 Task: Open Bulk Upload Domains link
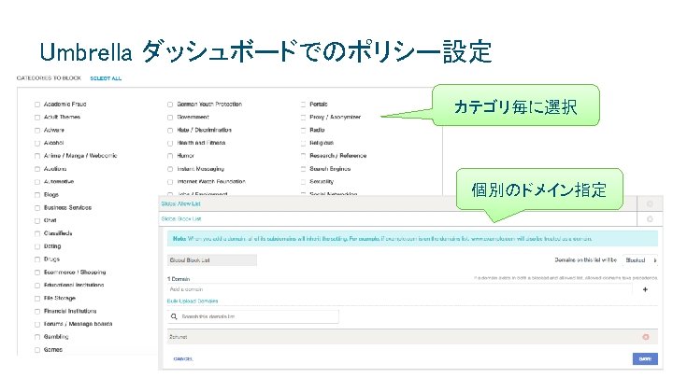pos(193,301)
